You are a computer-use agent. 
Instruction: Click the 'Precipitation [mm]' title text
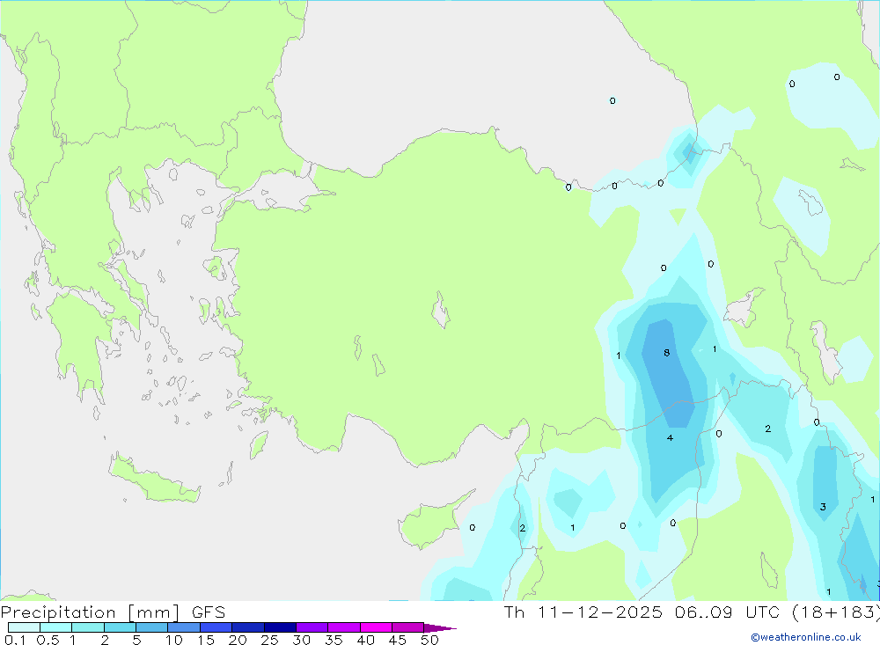point(91,612)
